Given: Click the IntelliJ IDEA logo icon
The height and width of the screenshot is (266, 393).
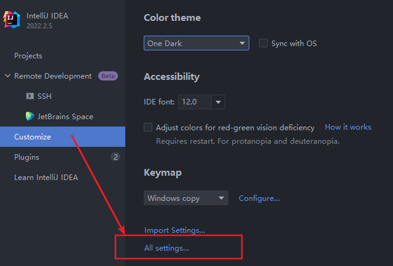Looking at the screenshot, I should click(12, 20).
